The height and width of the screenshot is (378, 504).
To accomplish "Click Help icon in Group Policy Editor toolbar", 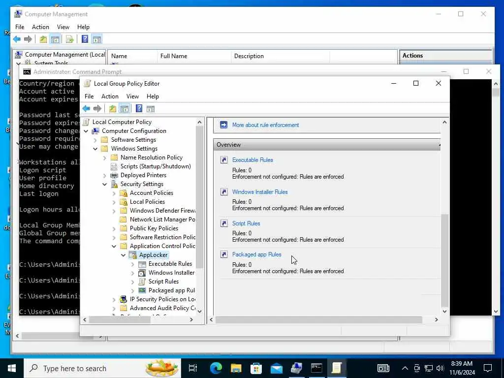I will pyautogui.click(x=139, y=109).
